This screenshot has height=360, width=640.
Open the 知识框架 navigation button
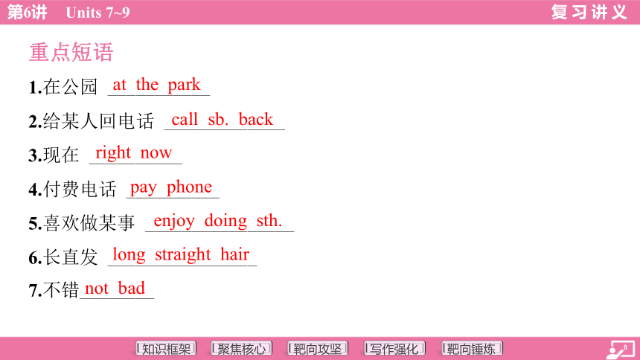166,349
